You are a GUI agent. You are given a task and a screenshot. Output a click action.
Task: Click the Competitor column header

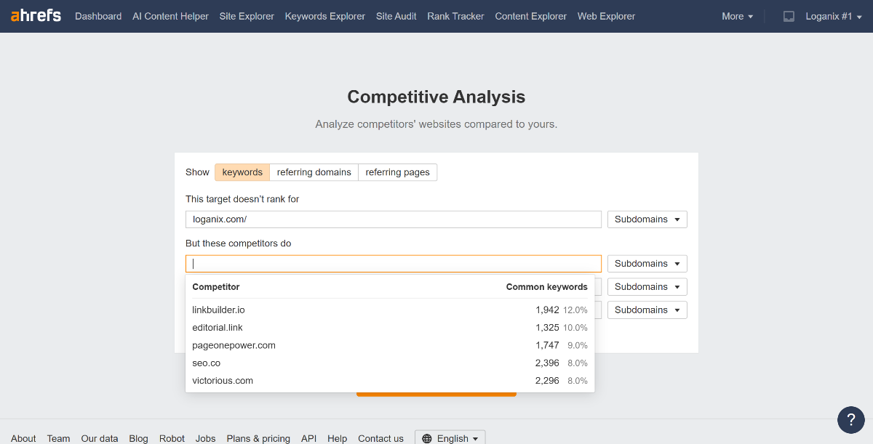216,287
